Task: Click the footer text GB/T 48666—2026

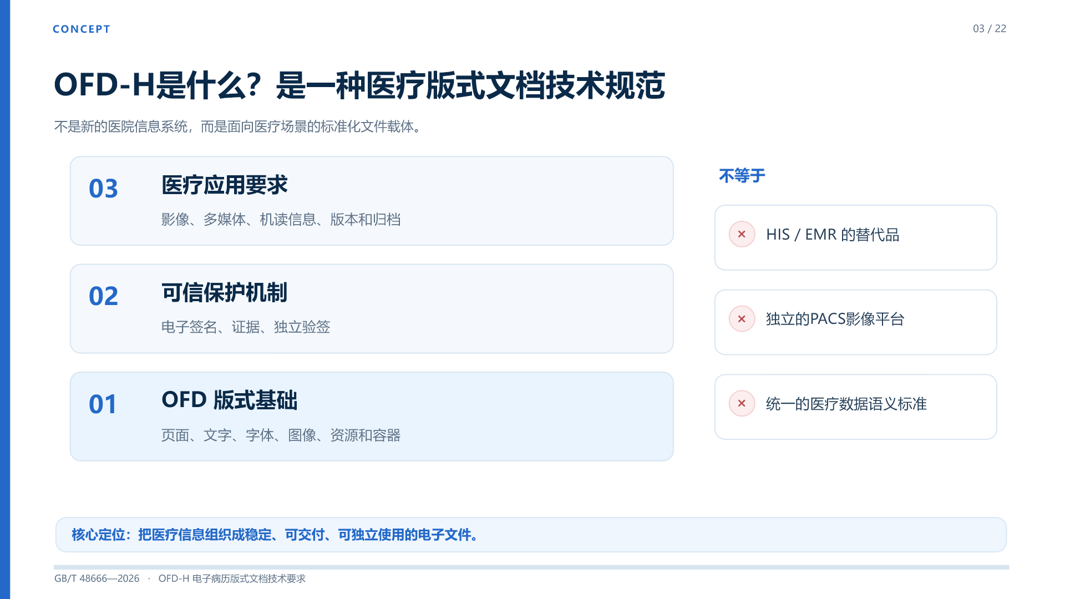Action: pos(97,578)
